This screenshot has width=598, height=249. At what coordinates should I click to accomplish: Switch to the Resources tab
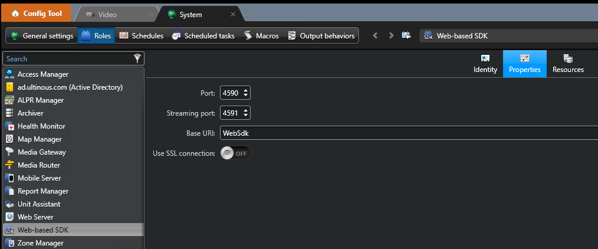(x=568, y=64)
